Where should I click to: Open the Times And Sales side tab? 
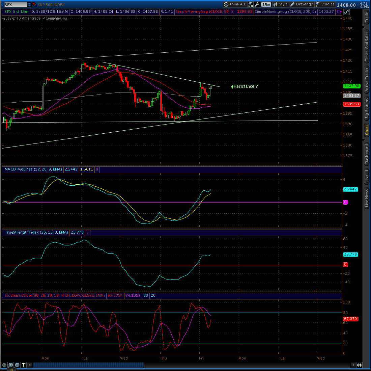point(367,46)
